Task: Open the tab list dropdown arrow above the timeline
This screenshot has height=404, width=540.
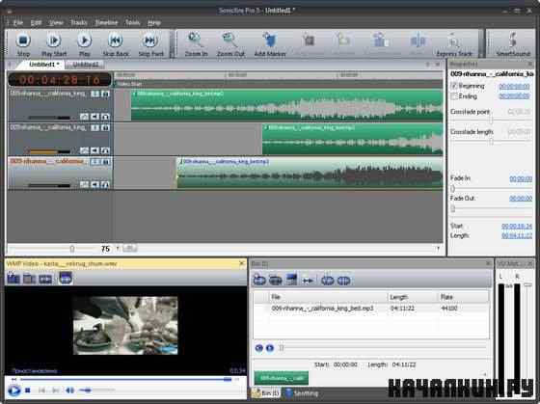Action: pos(428,64)
